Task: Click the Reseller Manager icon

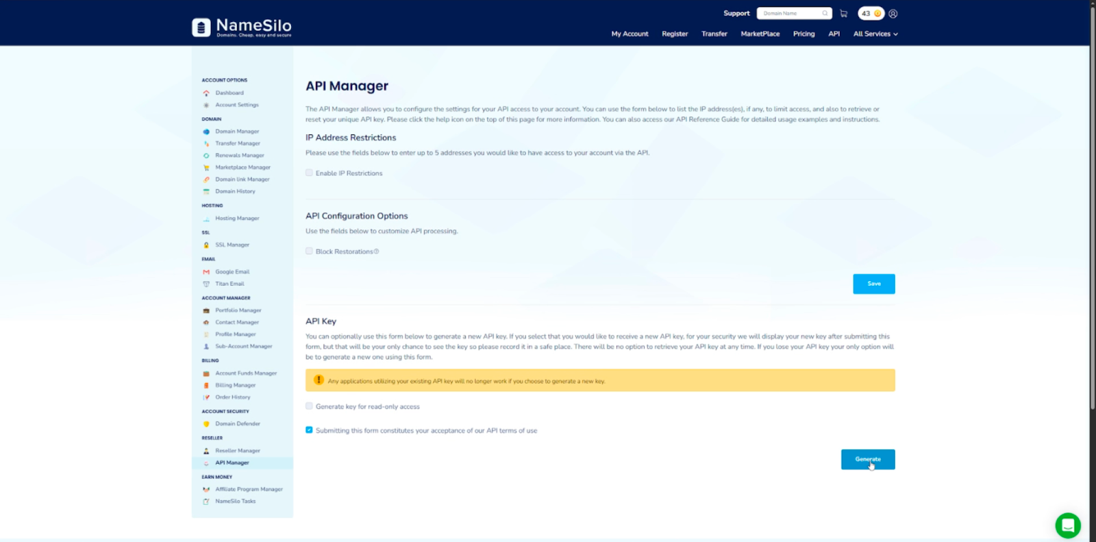Action: pos(206,451)
